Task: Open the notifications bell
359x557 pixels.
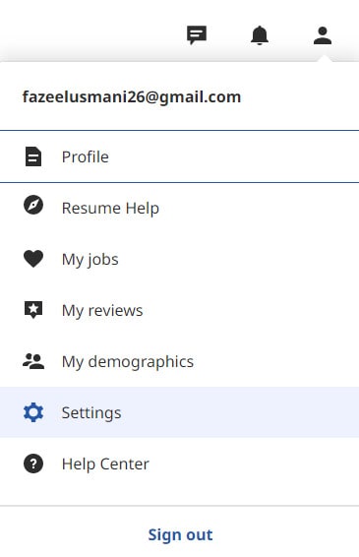Action: tap(260, 35)
